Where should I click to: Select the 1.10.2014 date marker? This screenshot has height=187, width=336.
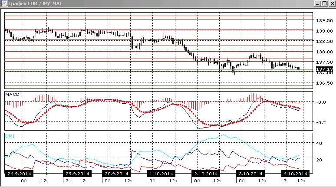click(161, 174)
